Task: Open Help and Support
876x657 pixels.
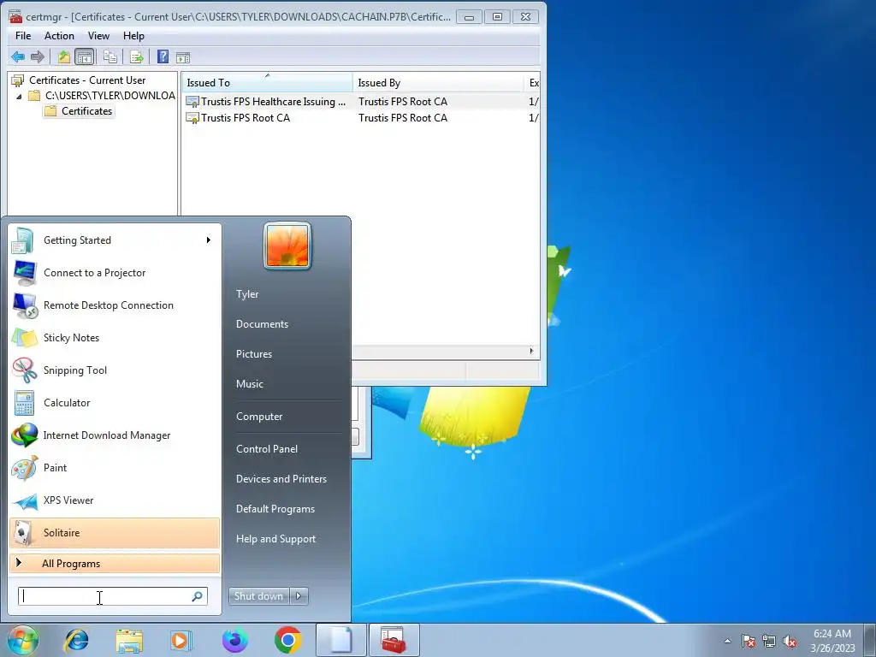Action: [x=275, y=539]
